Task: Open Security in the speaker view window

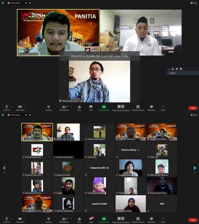Action: [x=48, y=108]
